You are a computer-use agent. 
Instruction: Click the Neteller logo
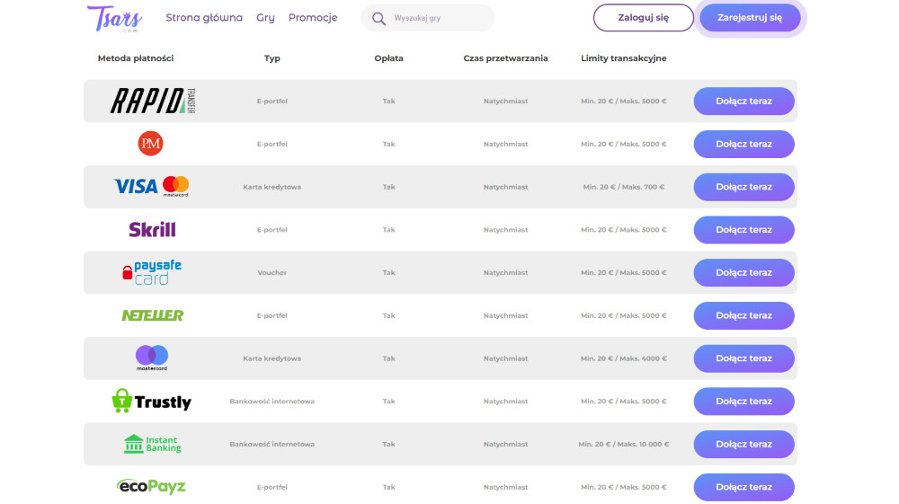click(152, 315)
